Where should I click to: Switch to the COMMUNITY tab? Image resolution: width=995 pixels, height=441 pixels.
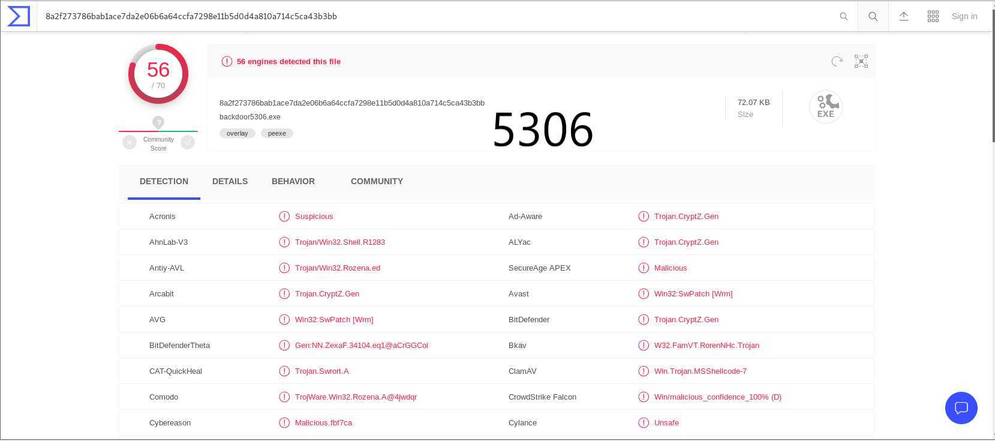tap(377, 181)
